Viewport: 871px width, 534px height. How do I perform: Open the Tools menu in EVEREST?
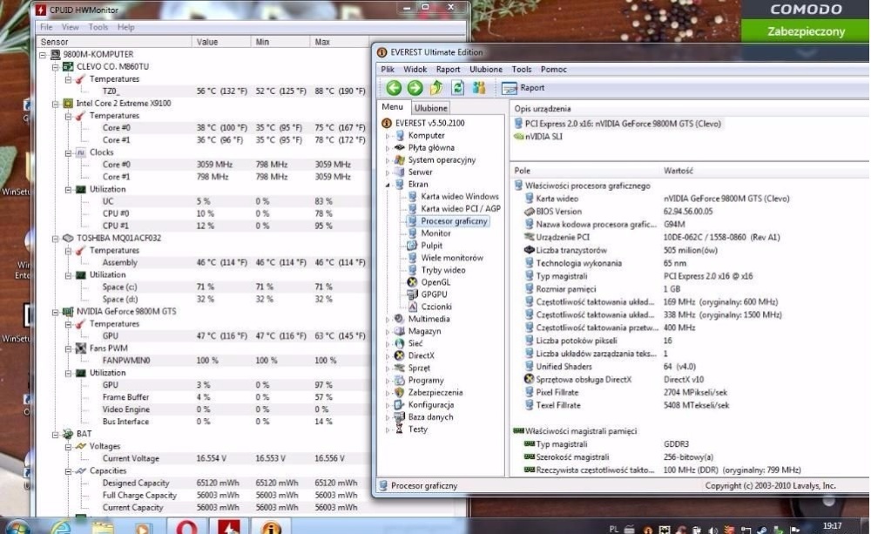(521, 70)
